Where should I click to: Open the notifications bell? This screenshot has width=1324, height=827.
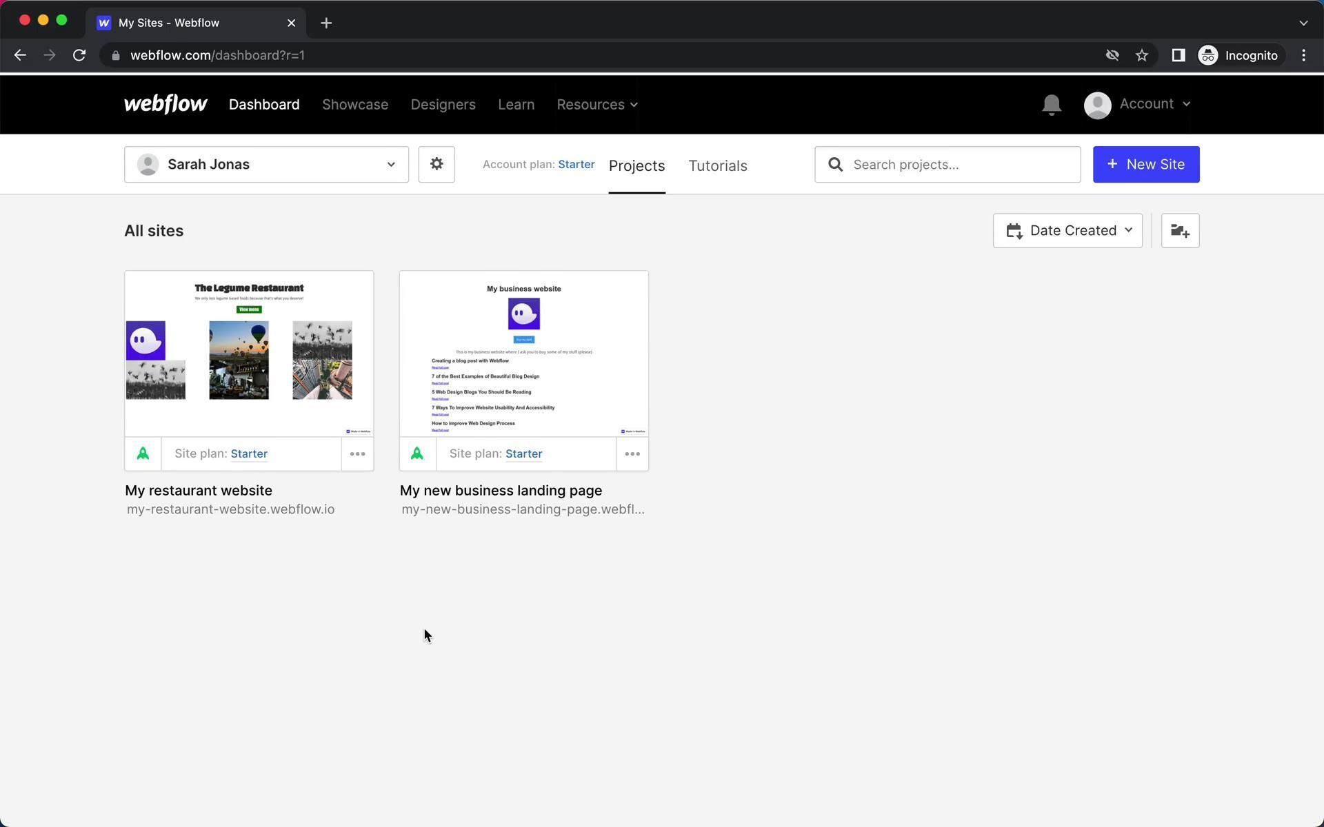(1051, 105)
